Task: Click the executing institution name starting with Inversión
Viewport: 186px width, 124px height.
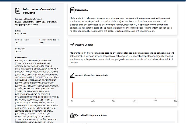Action: [x=36, y=23]
